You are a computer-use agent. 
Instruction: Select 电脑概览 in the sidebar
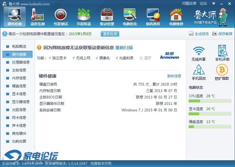17,46
